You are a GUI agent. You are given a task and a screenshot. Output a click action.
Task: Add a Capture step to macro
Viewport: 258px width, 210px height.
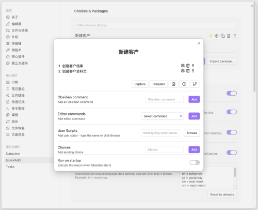(x=140, y=84)
